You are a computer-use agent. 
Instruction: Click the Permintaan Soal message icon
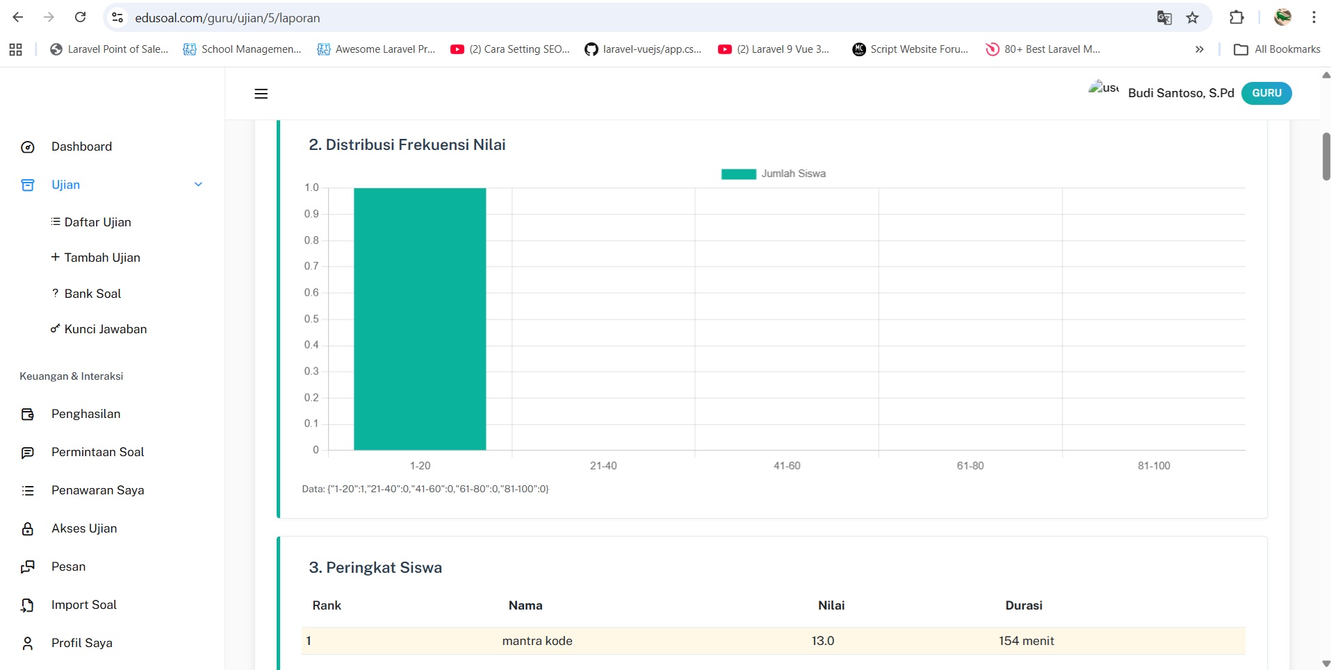pyautogui.click(x=28, y=453)
